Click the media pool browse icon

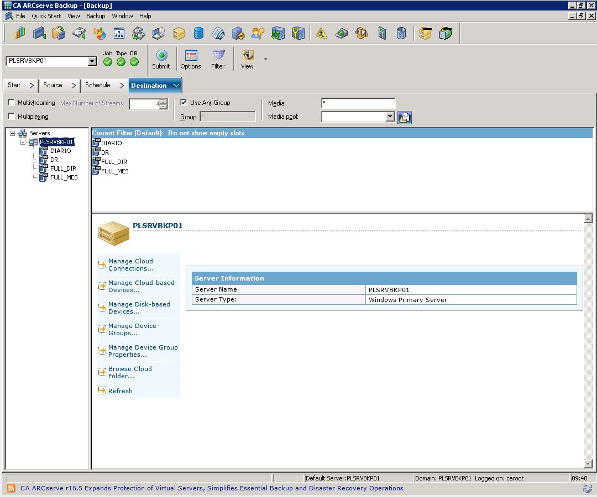tap(405, 117)
